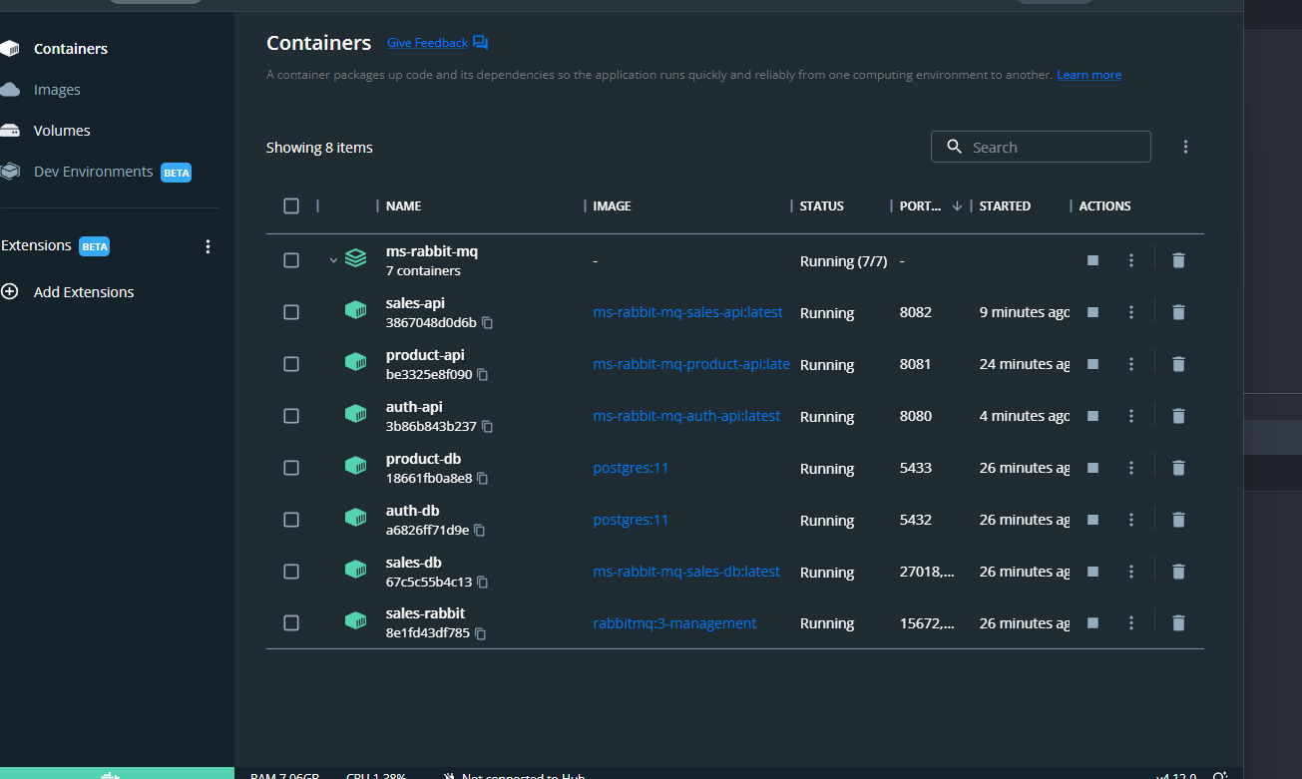
Task: Select the sales-db row checkbox
Action: (x=291, y=572)
